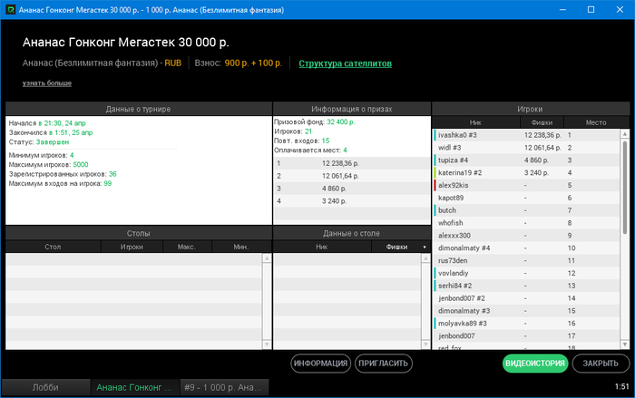Click the ИНФОРМАЦИЯ button
Image resolution: width=635 pixels, height=398 pixels.
[x=320, y=364]
